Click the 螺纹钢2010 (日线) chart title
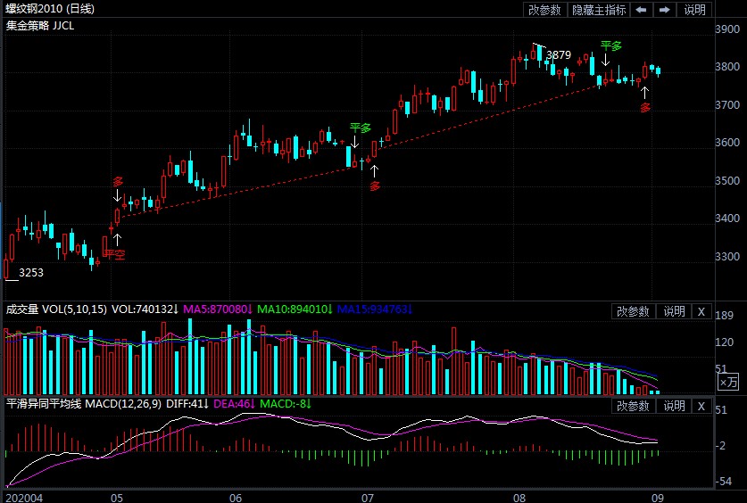The image size is (747, 503). click(x=50, y=9)
